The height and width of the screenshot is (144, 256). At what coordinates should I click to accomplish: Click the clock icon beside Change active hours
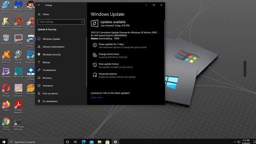click(95, 55)
